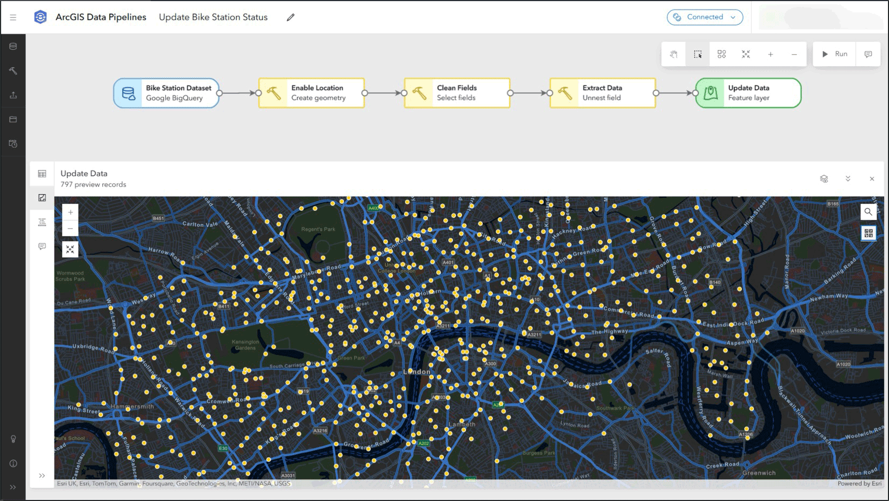Select the Clean Fields pipeline node
Viewport: 889px width, 501px height.
point(457,93)
